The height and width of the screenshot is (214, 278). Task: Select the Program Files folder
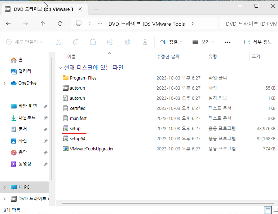79,78
